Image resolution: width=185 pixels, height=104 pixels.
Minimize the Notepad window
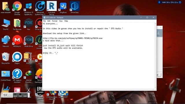[x=141, y=18]
